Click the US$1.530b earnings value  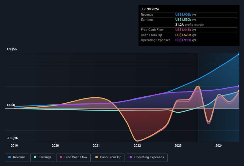click(x=183, y=20)
